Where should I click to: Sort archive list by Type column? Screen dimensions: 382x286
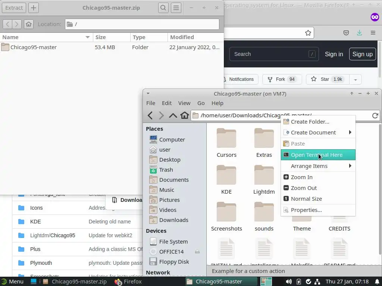(x=149, y=37)
